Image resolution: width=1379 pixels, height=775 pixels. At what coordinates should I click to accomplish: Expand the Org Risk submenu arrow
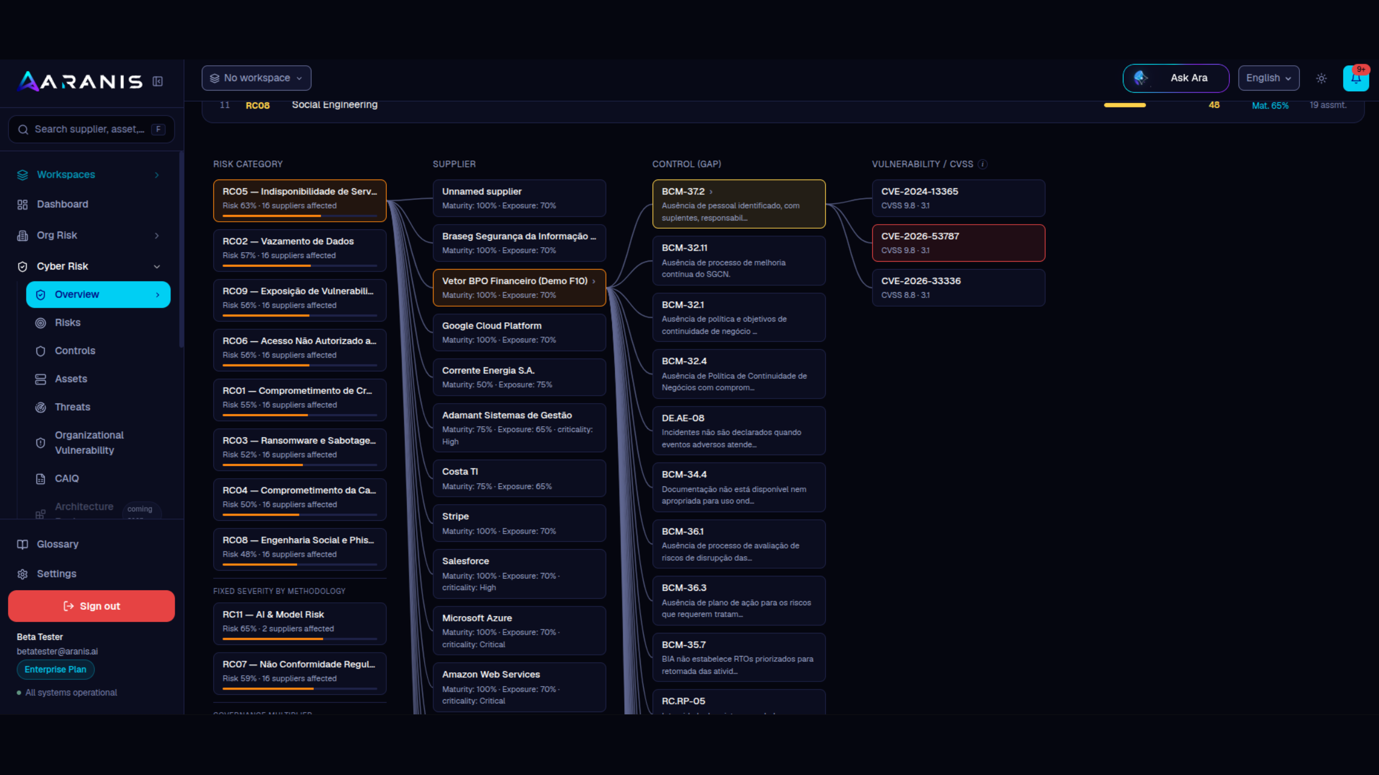tap(157, 236)
